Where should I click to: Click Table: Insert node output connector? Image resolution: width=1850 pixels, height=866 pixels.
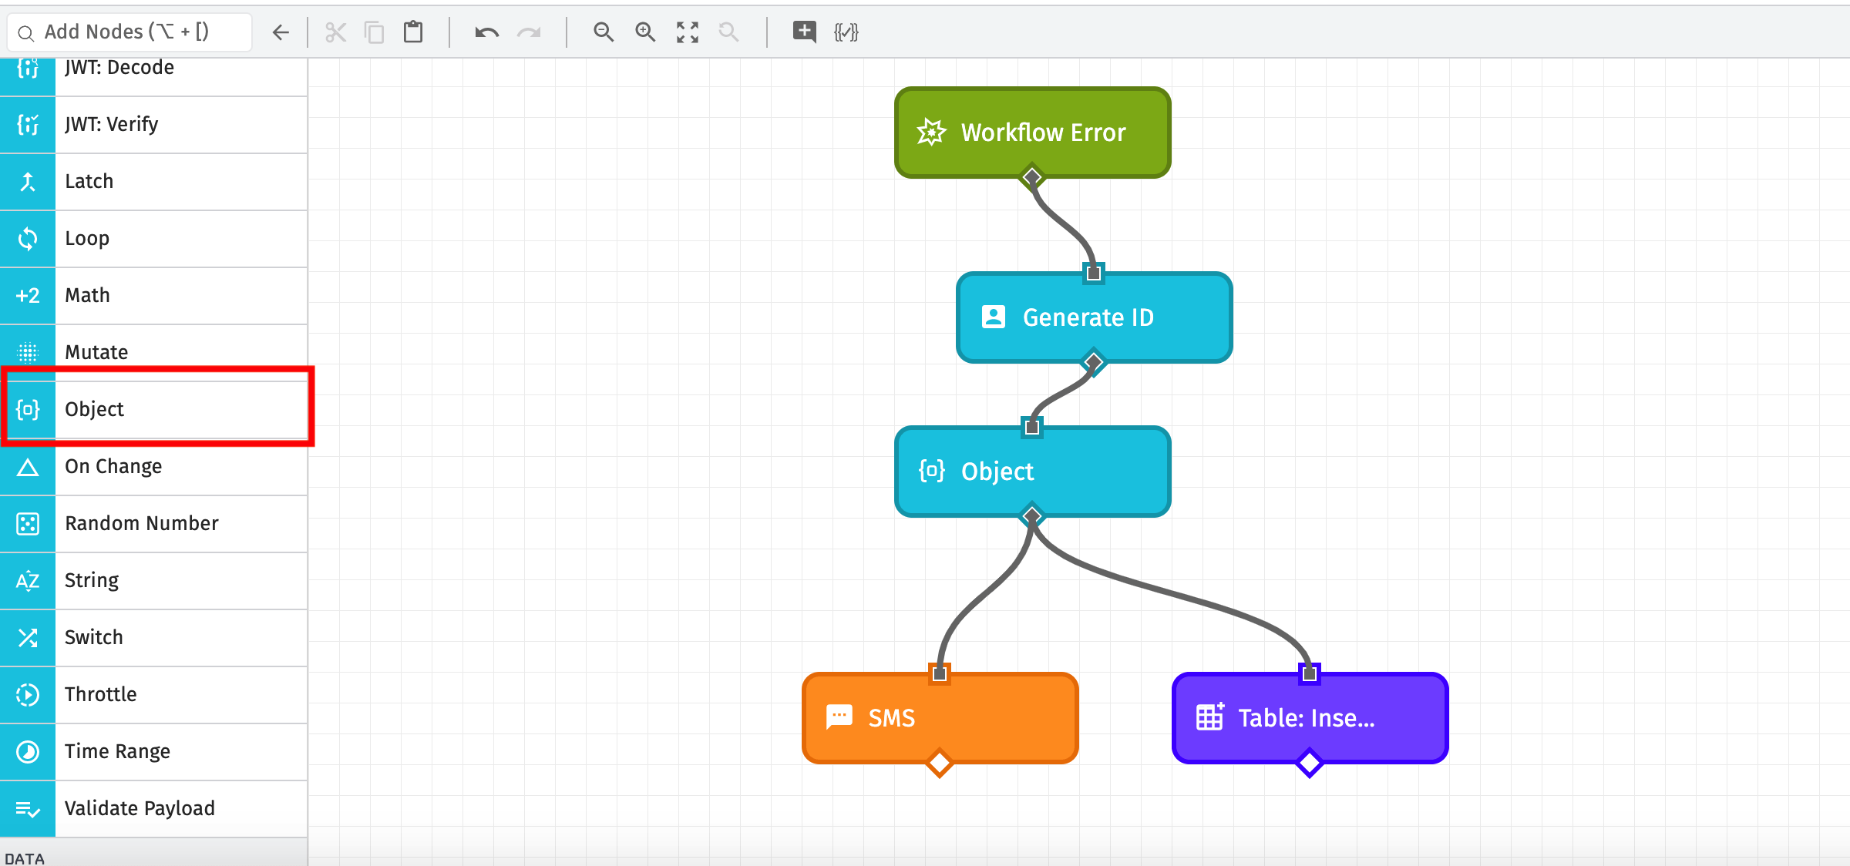coord(1310,764)
